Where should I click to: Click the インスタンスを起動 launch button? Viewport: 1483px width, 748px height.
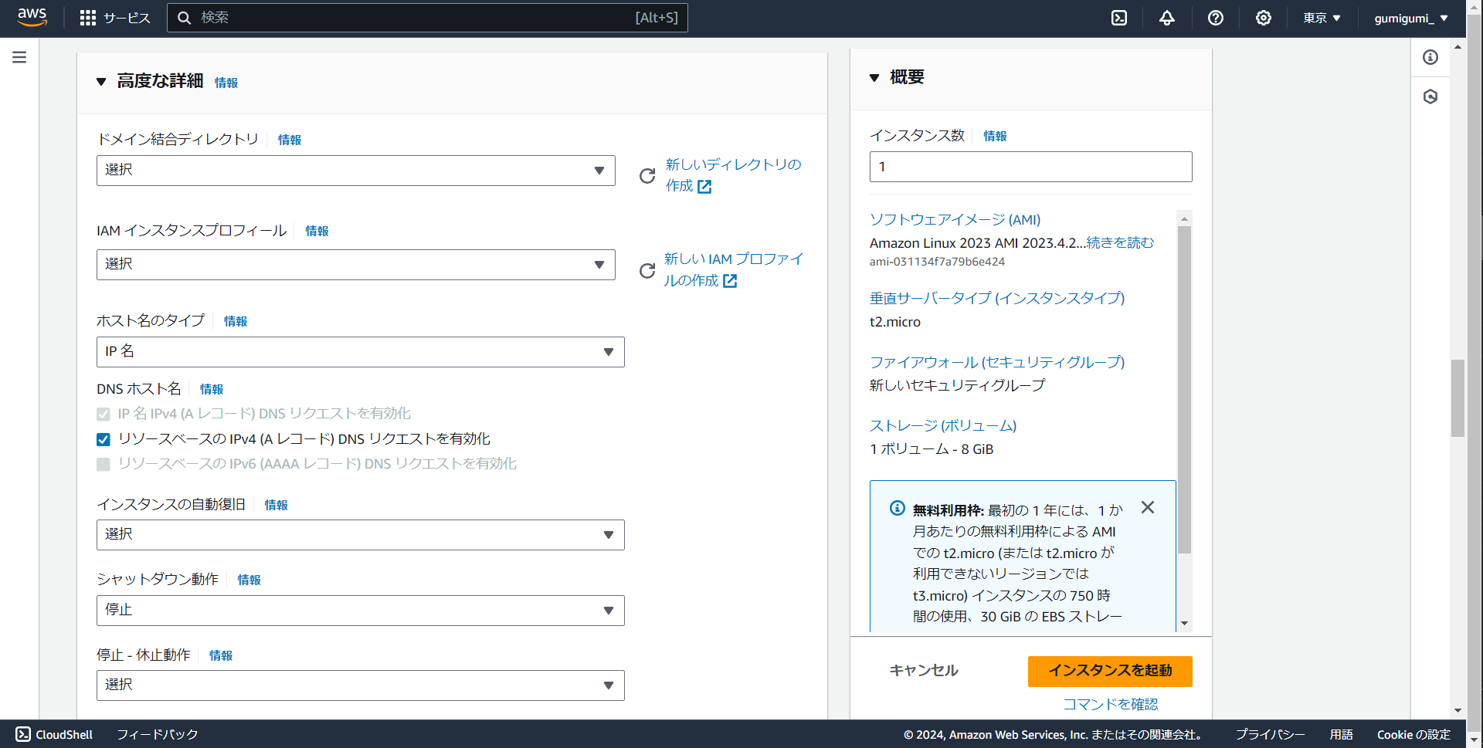click(x=1109, y=671)
